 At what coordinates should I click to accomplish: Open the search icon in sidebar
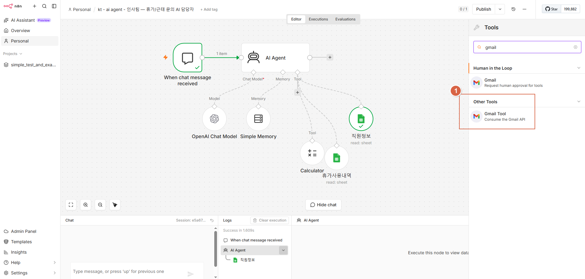tap(44, 6)
